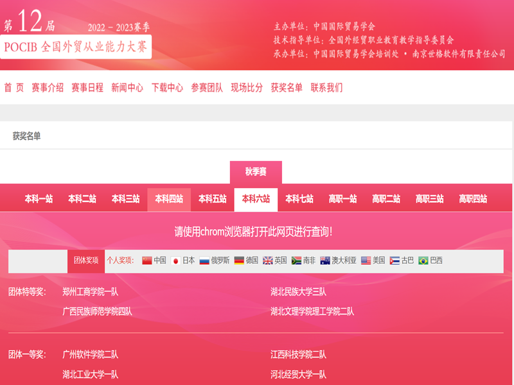Click the 团体一等奖 label
Screen dimensions: 514x385
point(27,355)
